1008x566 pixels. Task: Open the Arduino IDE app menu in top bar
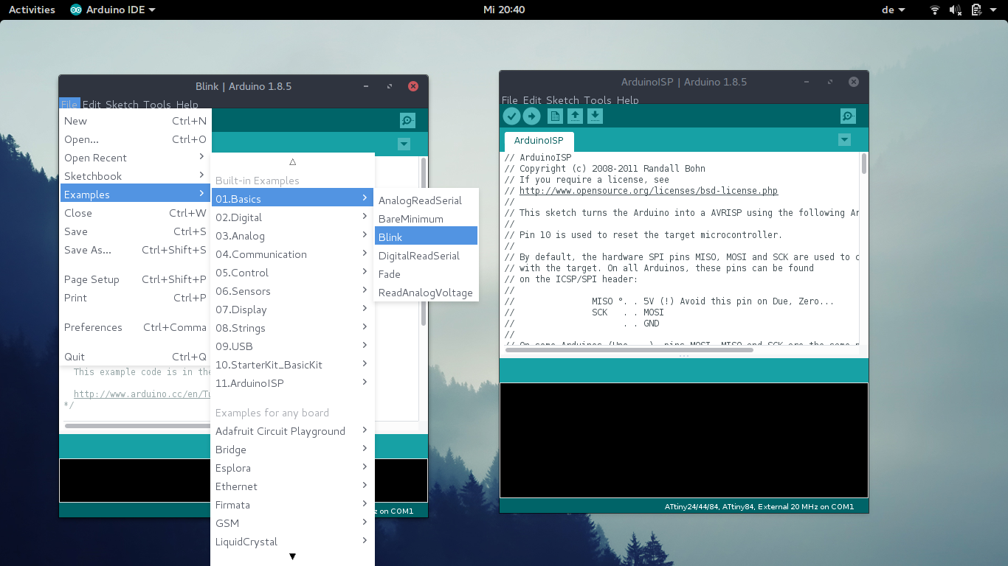click(113, 10)
